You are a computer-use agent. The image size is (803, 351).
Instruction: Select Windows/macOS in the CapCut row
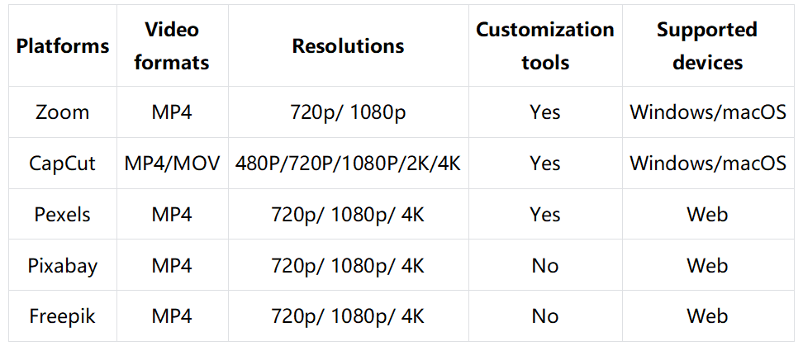(x=707, y=164)
